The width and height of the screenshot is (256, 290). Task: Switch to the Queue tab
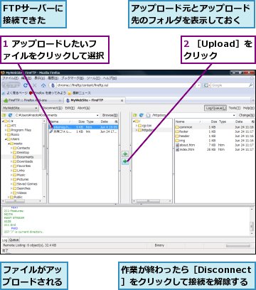[14, 240]
